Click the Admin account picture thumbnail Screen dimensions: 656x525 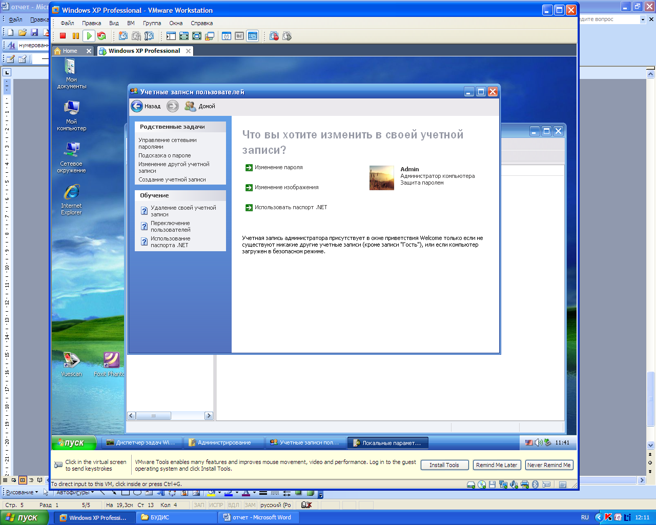click(x=382, y=178)
